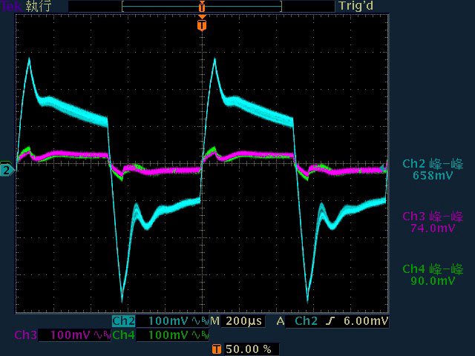
Task: Click the orange T icon beside 50.00 %
Action: coord(216,349)
